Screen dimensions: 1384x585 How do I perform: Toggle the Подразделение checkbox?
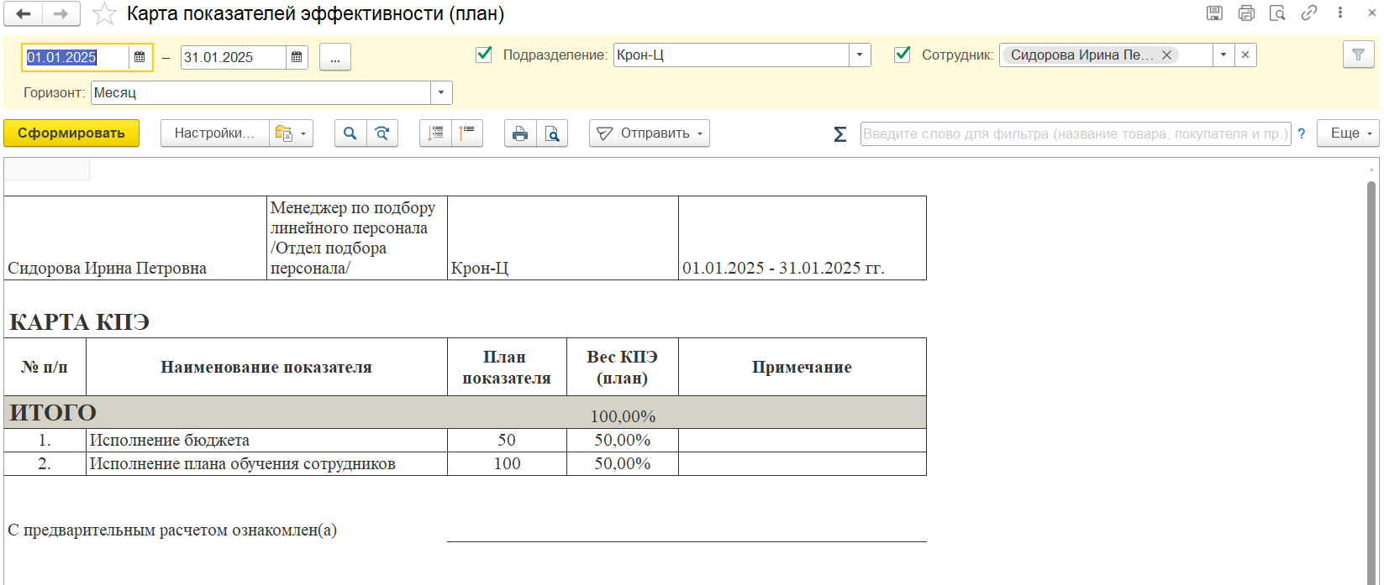coord(484,55)
